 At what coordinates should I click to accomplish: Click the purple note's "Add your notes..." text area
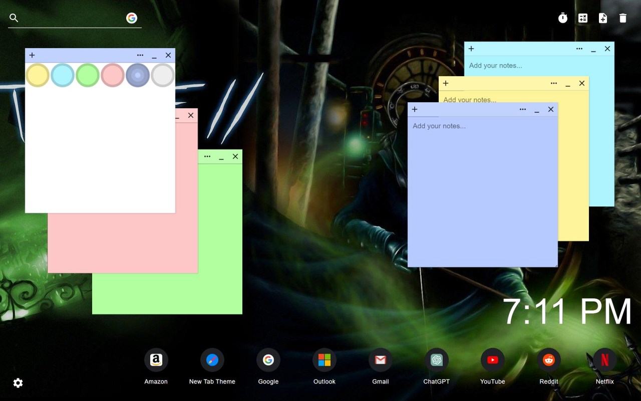point(483,191)
